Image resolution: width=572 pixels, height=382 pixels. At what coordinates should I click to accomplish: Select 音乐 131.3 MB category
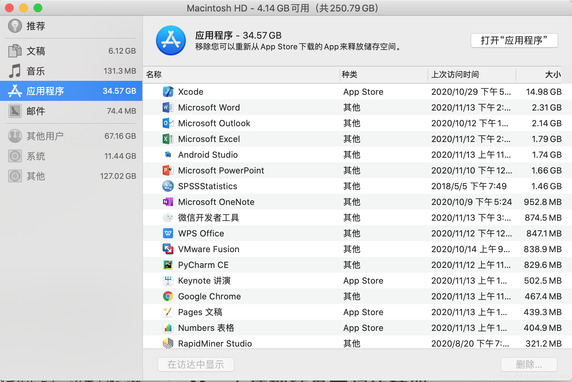coord(71,71)
